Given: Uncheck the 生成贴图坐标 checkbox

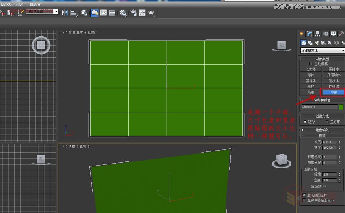Looking at the screenshot, I should (x=304, y=195).
